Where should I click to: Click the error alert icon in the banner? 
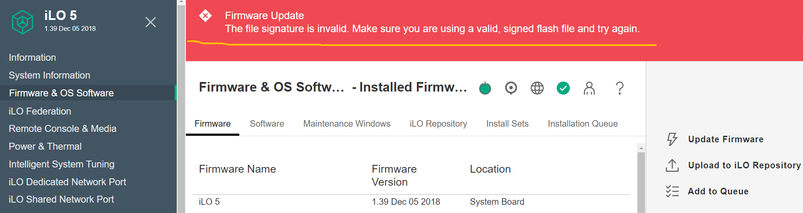pos(205,16)
